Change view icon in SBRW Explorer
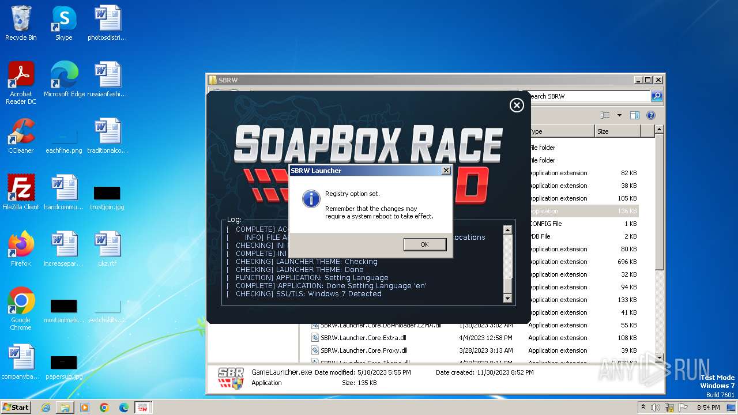This screenshot has width=738, height=415. click(605, 115)
